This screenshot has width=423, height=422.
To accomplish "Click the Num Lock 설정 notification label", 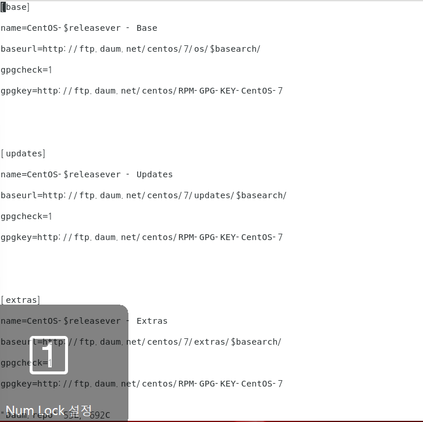I will (49, 411).
